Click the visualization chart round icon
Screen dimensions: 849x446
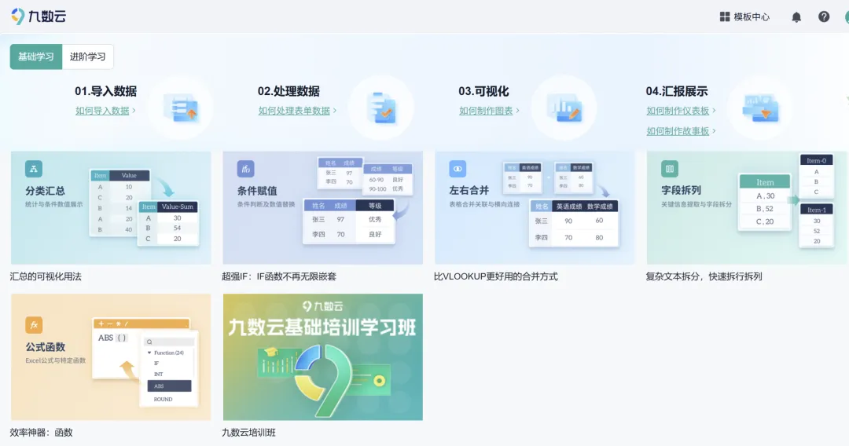(564, 108)
